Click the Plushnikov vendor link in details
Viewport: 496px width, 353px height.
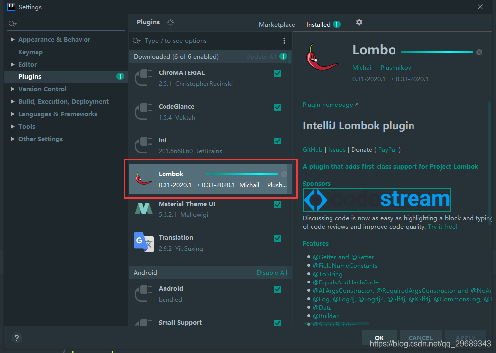coord(396,68)
